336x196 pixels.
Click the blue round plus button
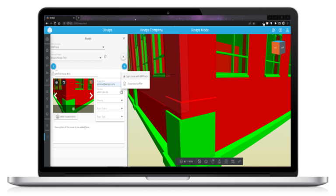124,66
